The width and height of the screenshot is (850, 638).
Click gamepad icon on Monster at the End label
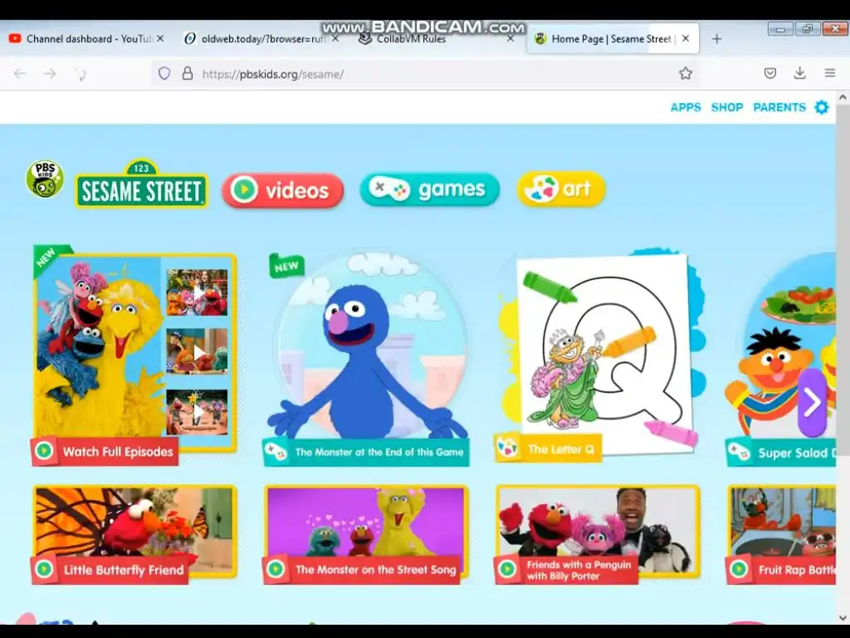(x=276, y=452)
